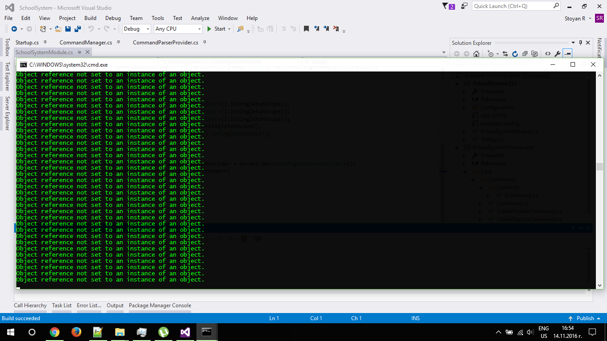
Task: Click the New Project toolbar icon
Action: pyautogui.click(x=43, y=29)
